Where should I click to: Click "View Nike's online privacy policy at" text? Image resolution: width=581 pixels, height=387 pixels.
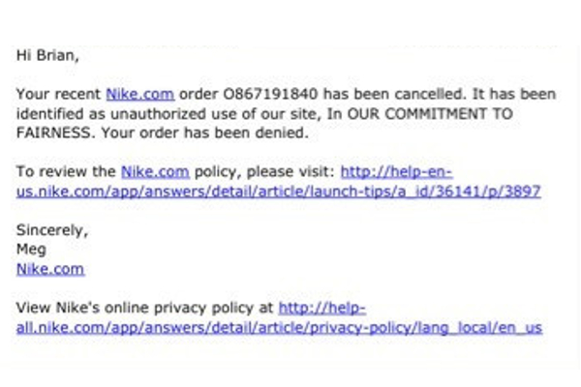pyautogui.click(x=144, y=308)
